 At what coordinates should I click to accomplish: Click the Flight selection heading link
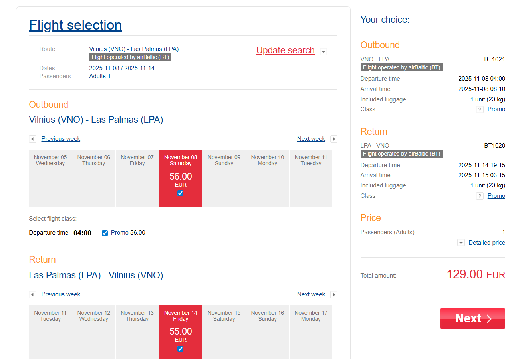(75, 25)
